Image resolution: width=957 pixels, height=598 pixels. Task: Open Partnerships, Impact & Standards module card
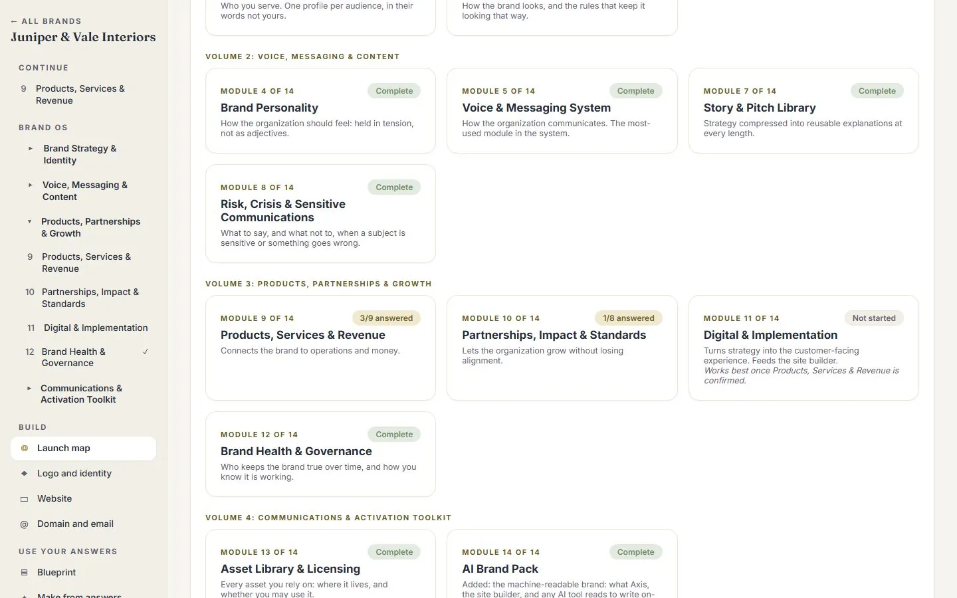[562, 348]
